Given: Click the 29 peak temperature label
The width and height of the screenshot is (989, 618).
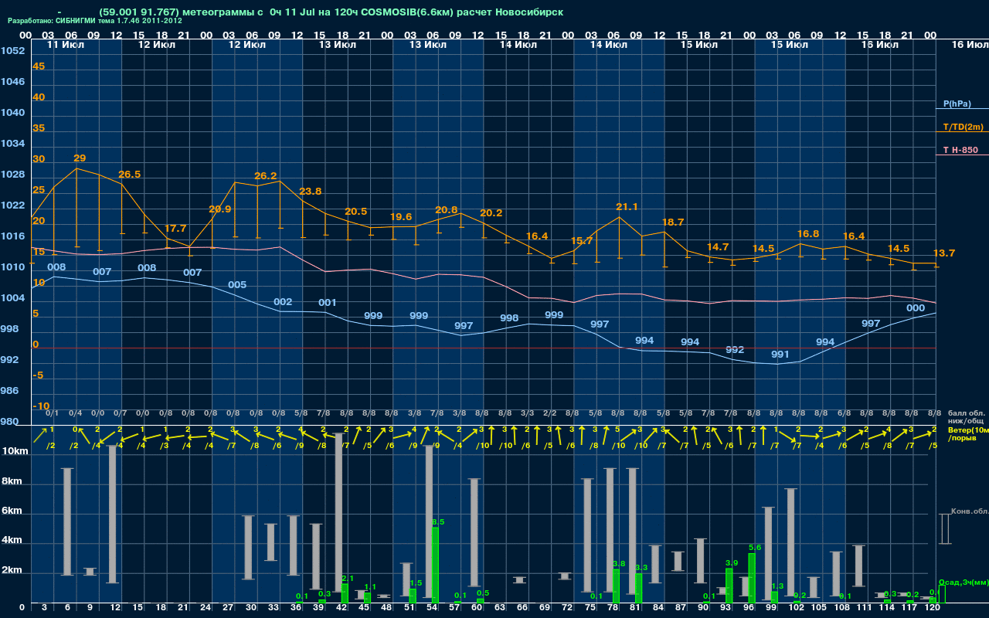Looking at the screenshot, I should point(80,158).
